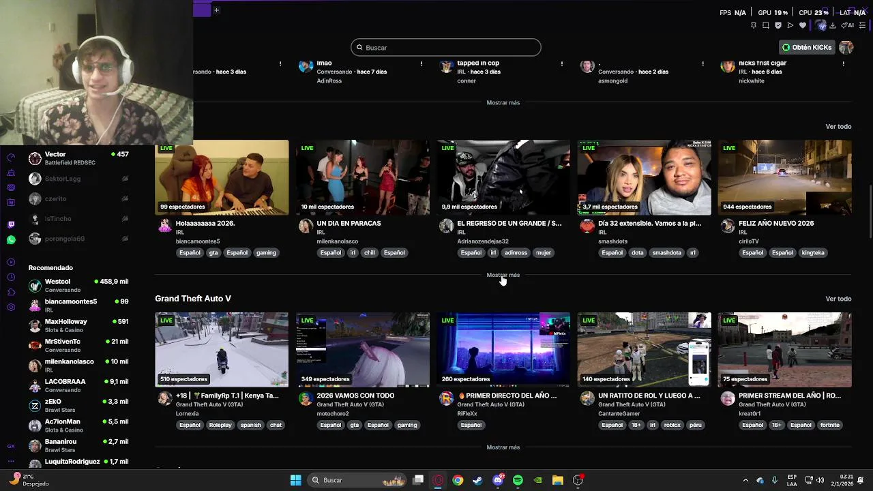This screenshot has width=873, height=491.
Task: Click the shield privacy protection icon
Action: pyautogui.click(x=778, y=25)
